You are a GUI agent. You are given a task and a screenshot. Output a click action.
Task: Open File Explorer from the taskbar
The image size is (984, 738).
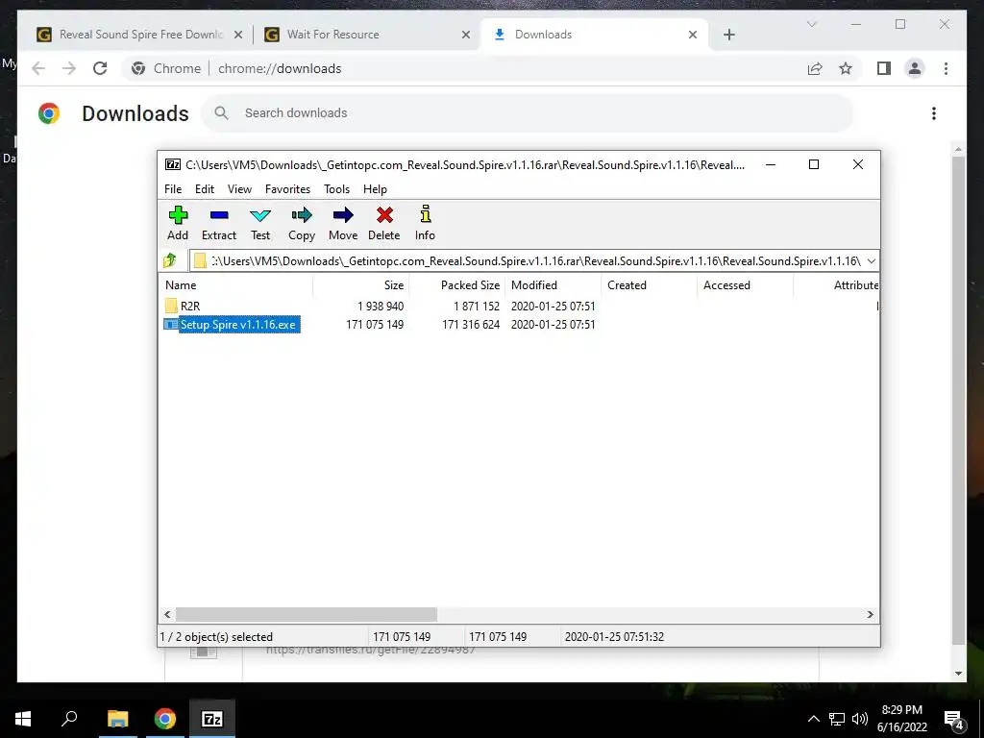(117, 719)
